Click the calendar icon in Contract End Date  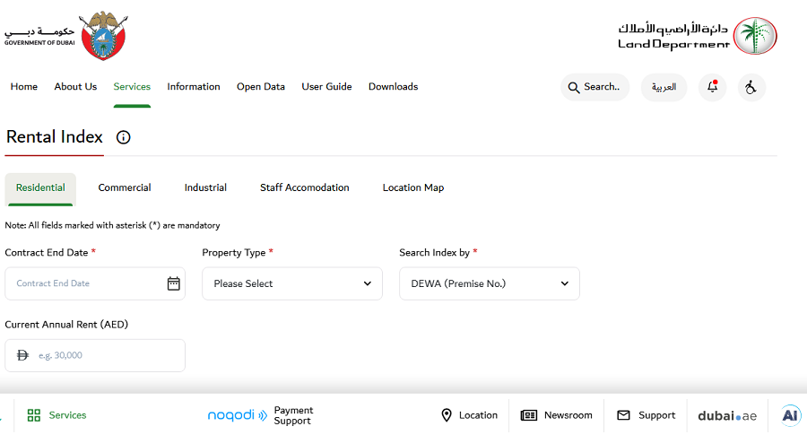click(174, 283)
